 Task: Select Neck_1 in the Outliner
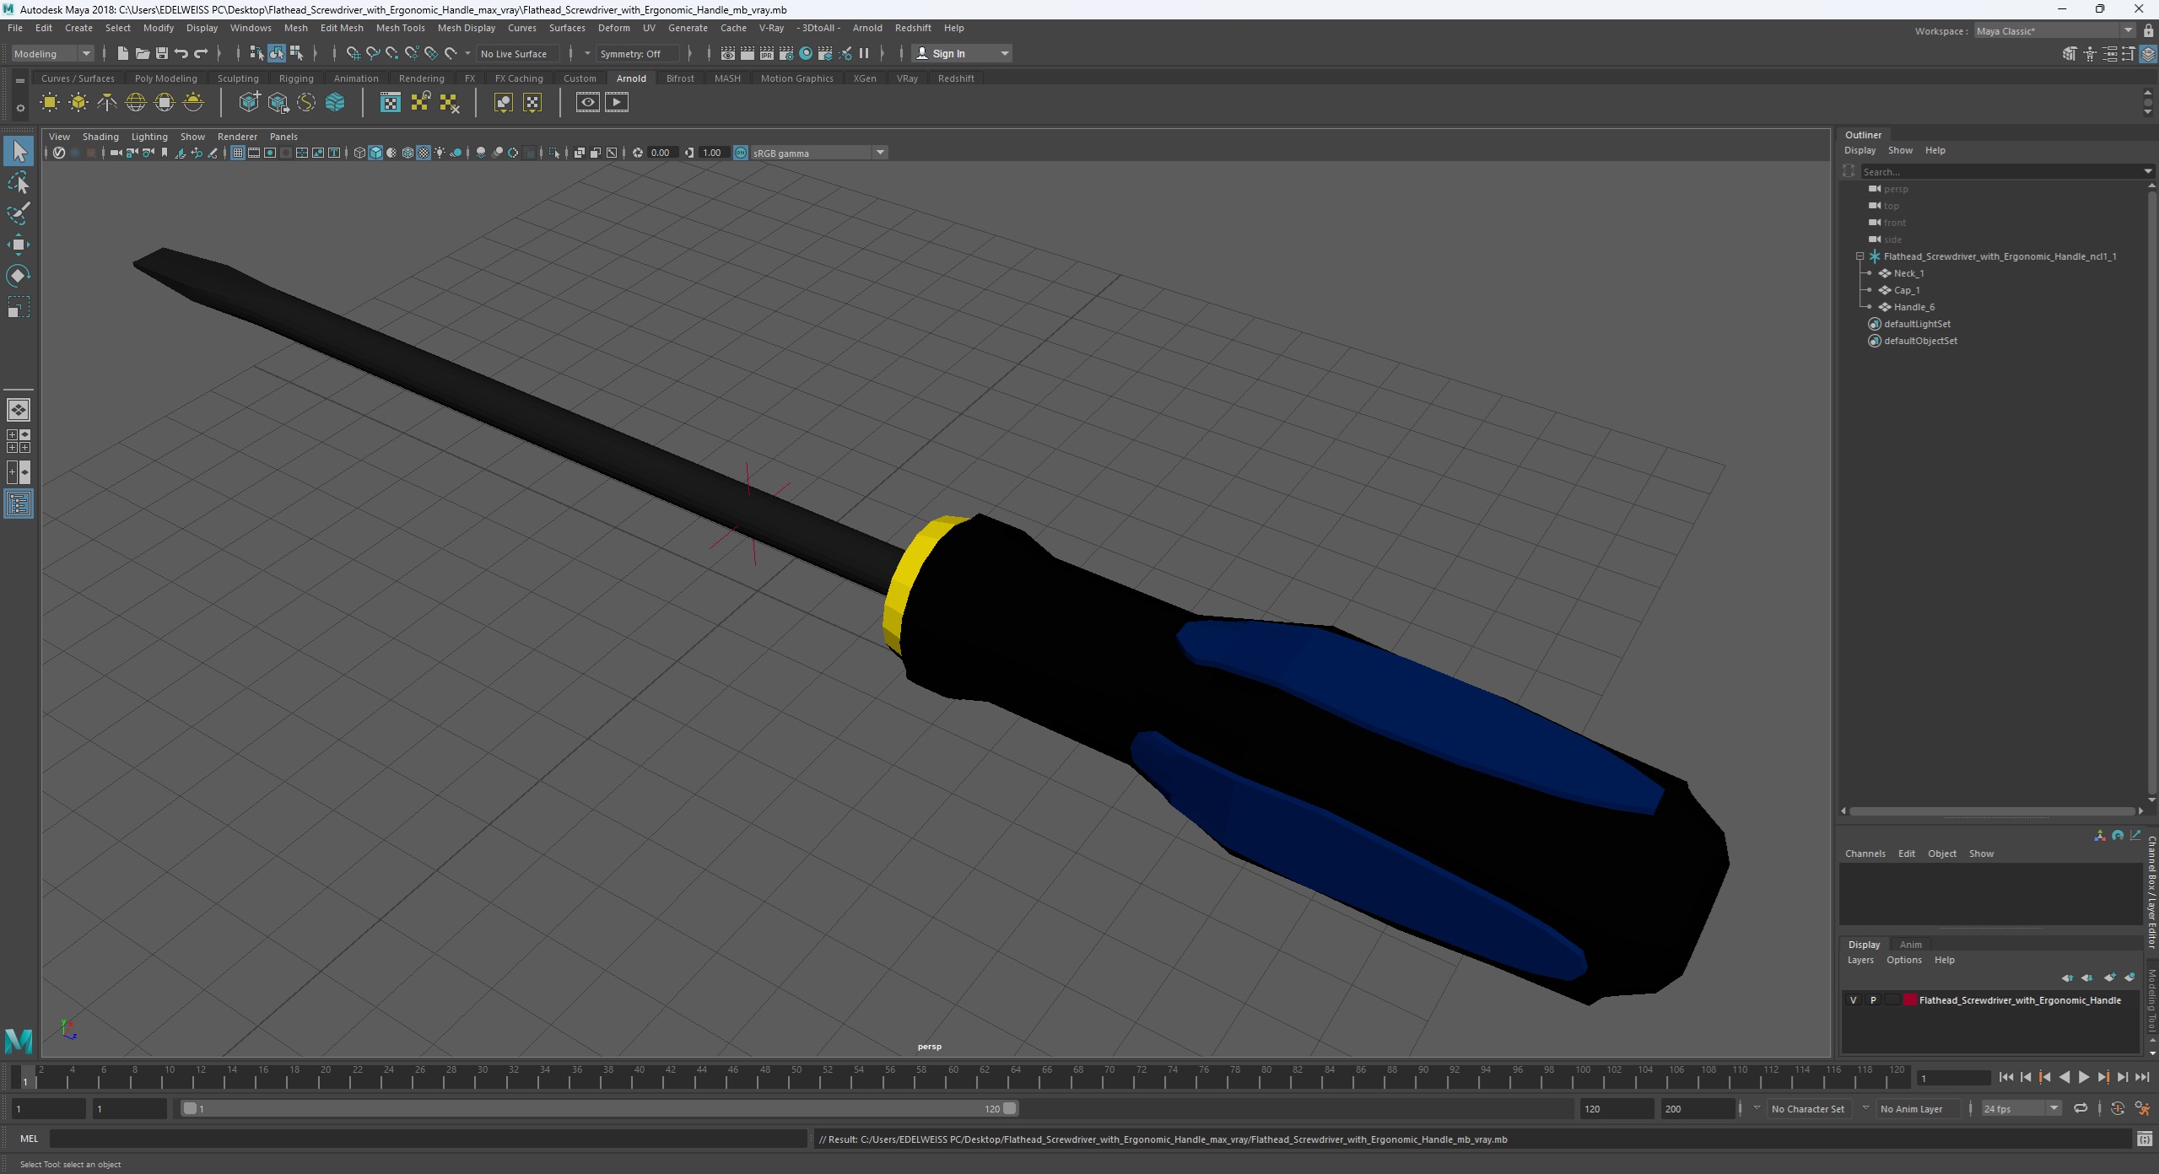click(1908, 273)
